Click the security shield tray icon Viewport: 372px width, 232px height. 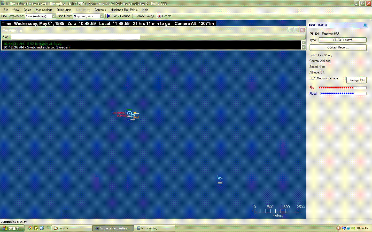[x=344, y=228]
